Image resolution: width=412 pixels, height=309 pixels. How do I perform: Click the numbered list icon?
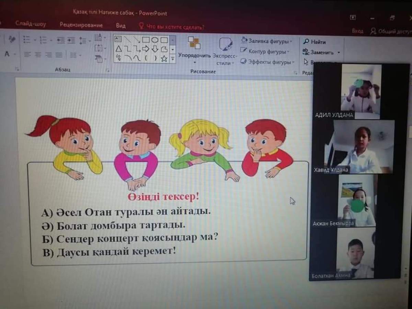(43, 40)
